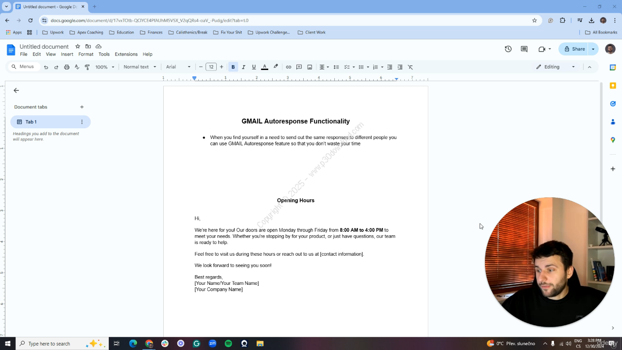The image size is (622, 350).
Task: Click the Redo icon in toolbar
Action: pyautogui.click(x=56, y=67)
